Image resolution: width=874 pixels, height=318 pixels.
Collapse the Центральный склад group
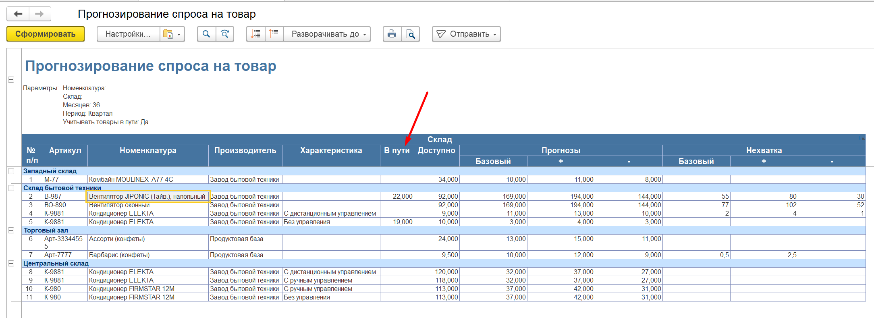(11, 263)
